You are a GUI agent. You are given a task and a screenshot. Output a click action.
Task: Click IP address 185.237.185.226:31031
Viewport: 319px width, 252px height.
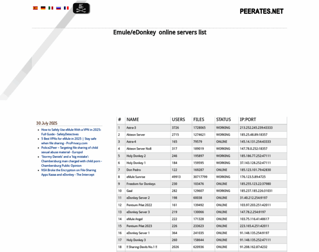click(256, 191)
